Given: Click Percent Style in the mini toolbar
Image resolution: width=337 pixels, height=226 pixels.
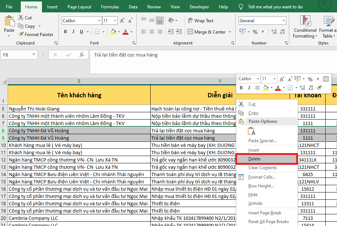Looking at the screenshot, I should coord(310,79).
